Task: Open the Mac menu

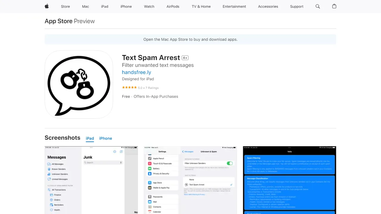Action: coord(85,7)
